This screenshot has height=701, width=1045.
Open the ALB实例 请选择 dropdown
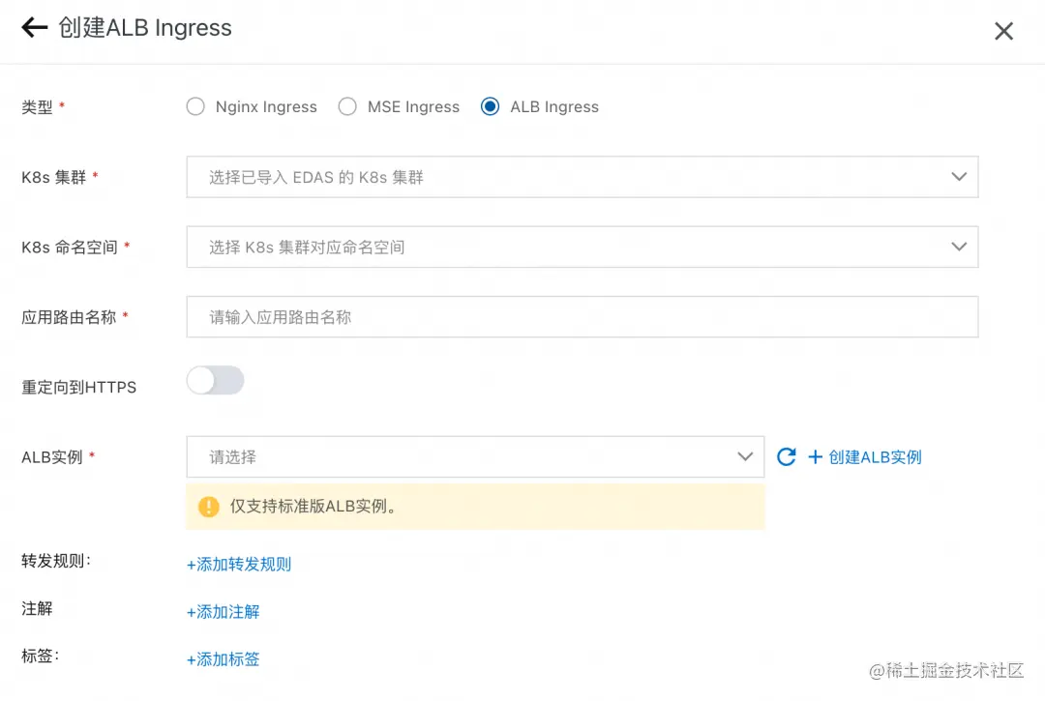(475, 456)
